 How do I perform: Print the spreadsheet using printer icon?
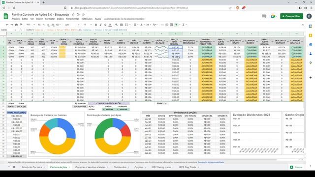point(16,25)
